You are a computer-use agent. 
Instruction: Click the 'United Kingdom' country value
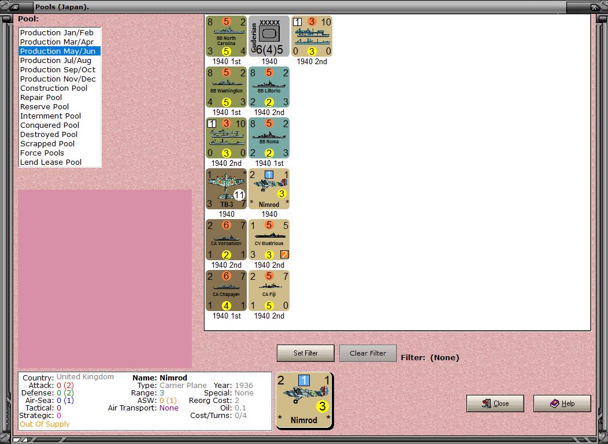86,377
